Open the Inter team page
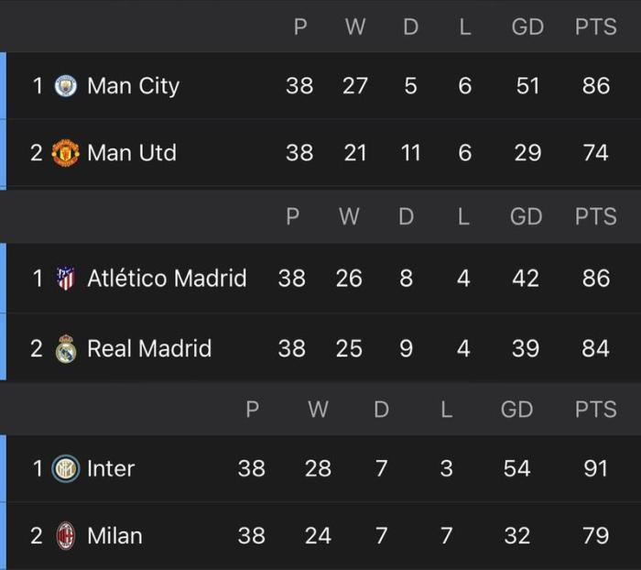 [111, 468]
